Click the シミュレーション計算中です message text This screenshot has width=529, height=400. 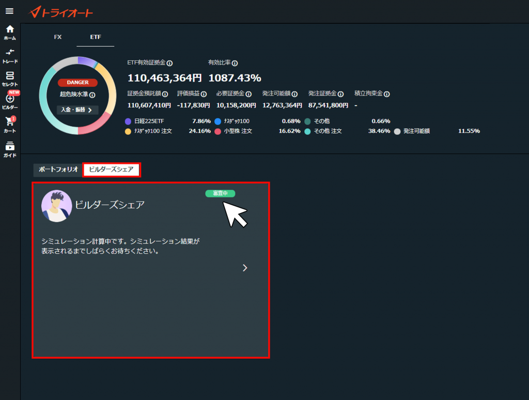tap(120, 246)
